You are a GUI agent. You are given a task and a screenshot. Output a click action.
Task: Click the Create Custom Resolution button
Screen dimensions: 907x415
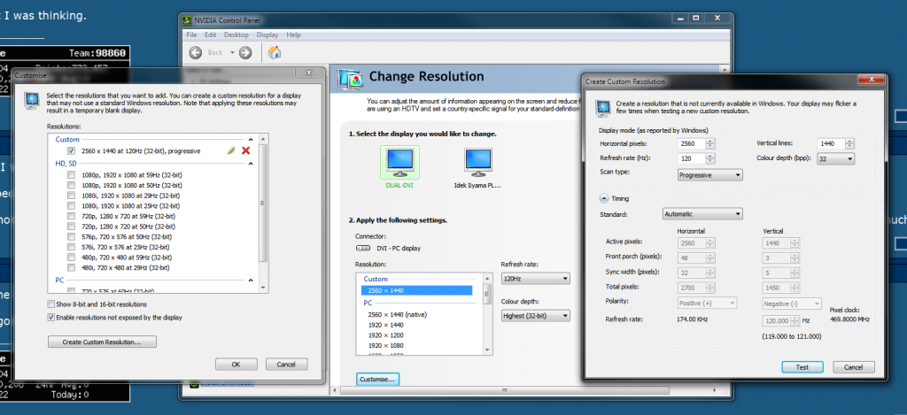click(102, 342)
